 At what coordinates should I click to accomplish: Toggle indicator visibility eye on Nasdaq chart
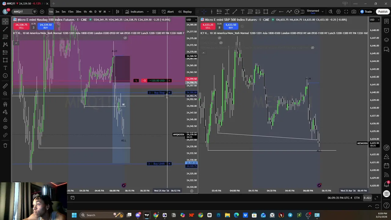[x=125, y=38]
